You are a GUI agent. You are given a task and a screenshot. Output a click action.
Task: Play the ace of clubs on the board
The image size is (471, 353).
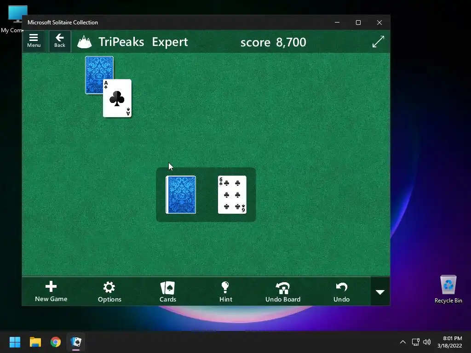tap(117, 98)
